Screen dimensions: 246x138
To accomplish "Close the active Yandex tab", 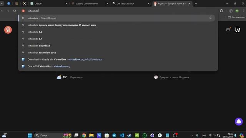I will pyautogui.click(x=189, y=3).
